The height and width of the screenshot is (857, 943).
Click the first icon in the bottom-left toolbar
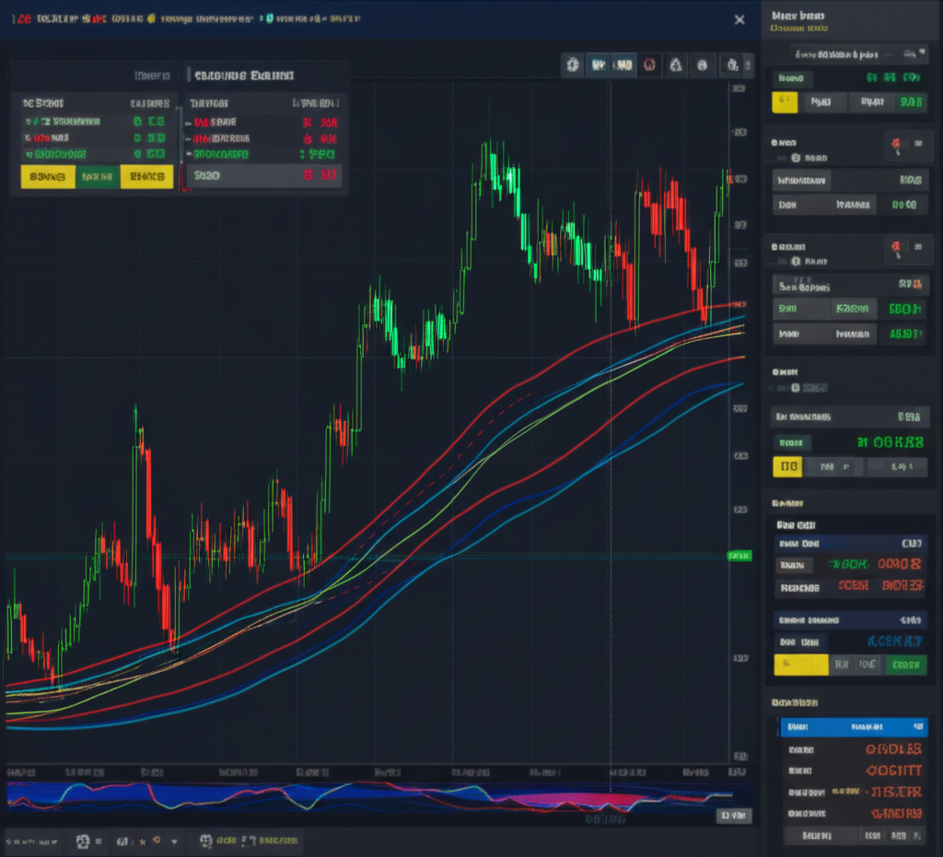83,840
